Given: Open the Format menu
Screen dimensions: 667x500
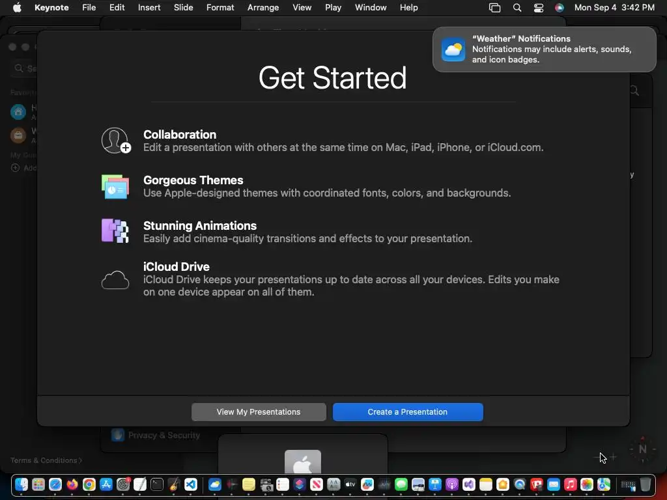Looking at the screenshot, I should 220,7.
